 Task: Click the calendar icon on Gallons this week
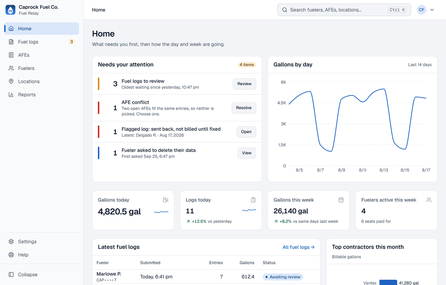341,200
